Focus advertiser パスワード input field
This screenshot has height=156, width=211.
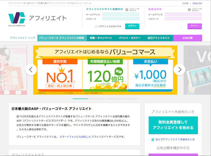[x=183, y=19]
